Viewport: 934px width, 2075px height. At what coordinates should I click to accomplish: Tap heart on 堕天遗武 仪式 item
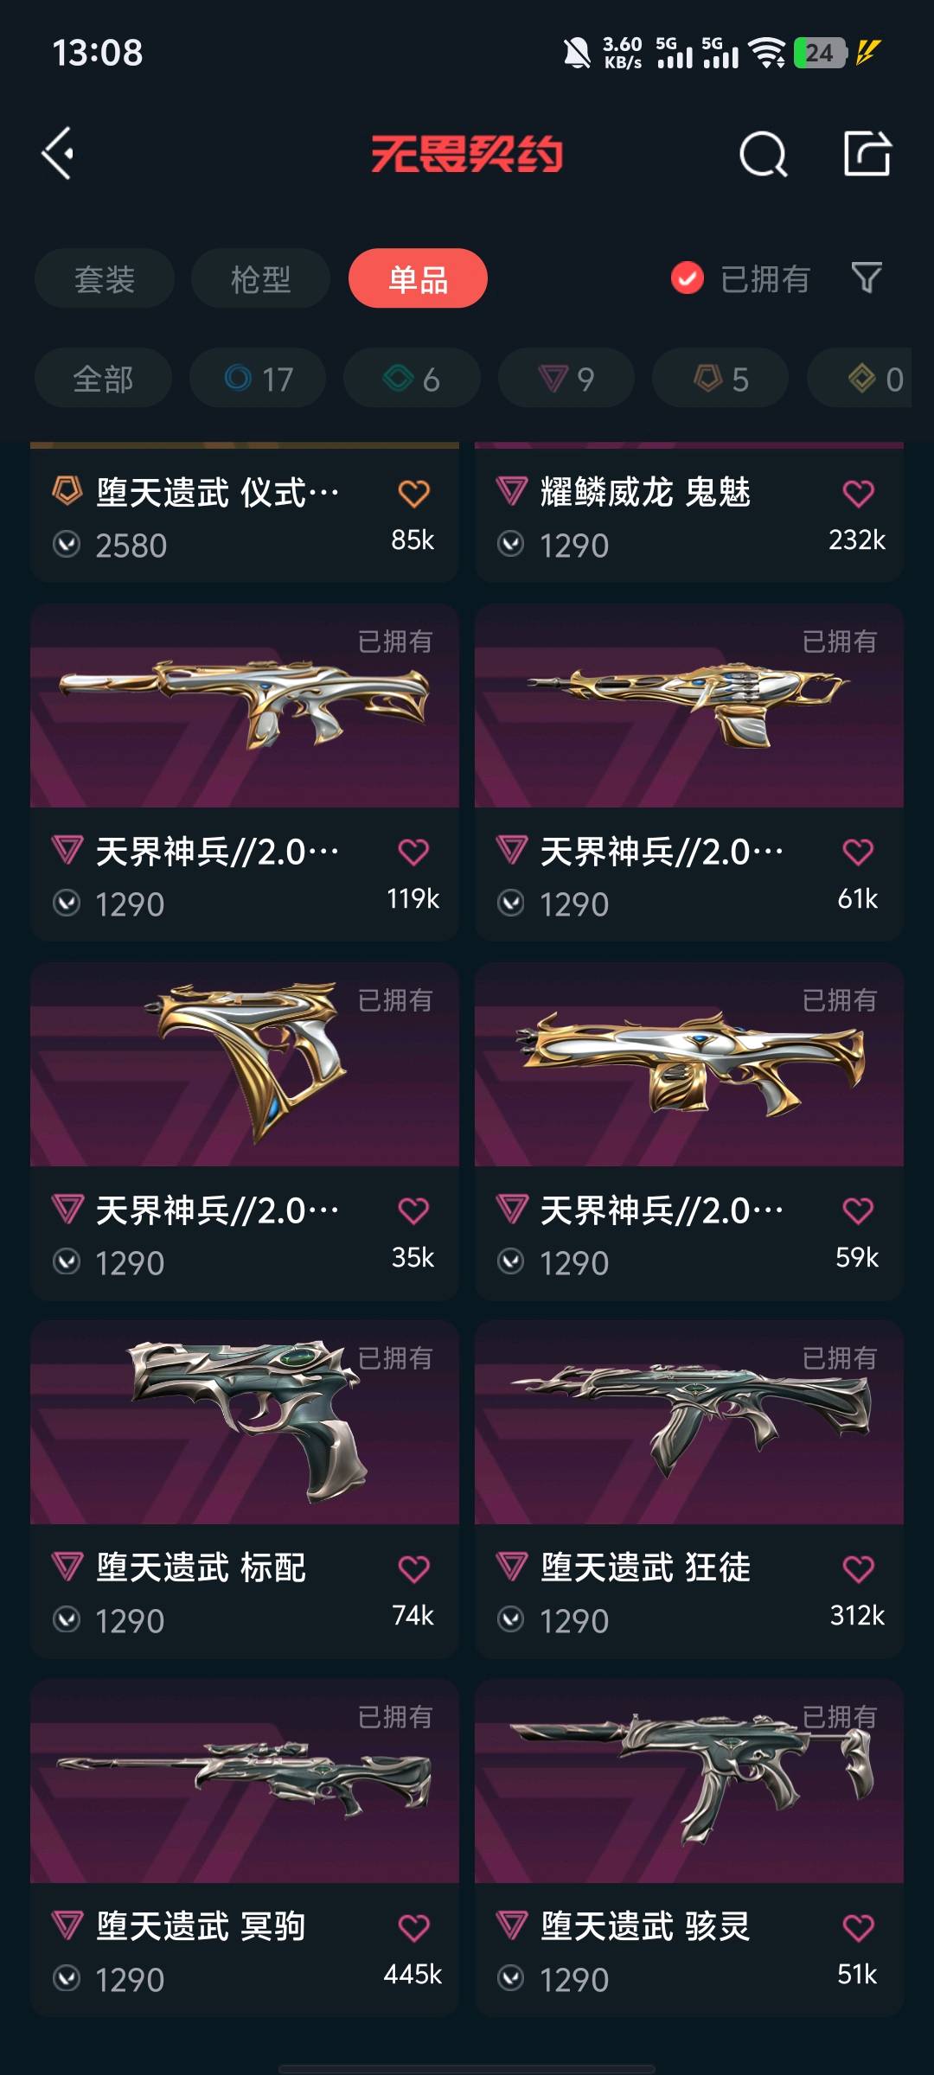pyautogui.click(x=413, y=493)
